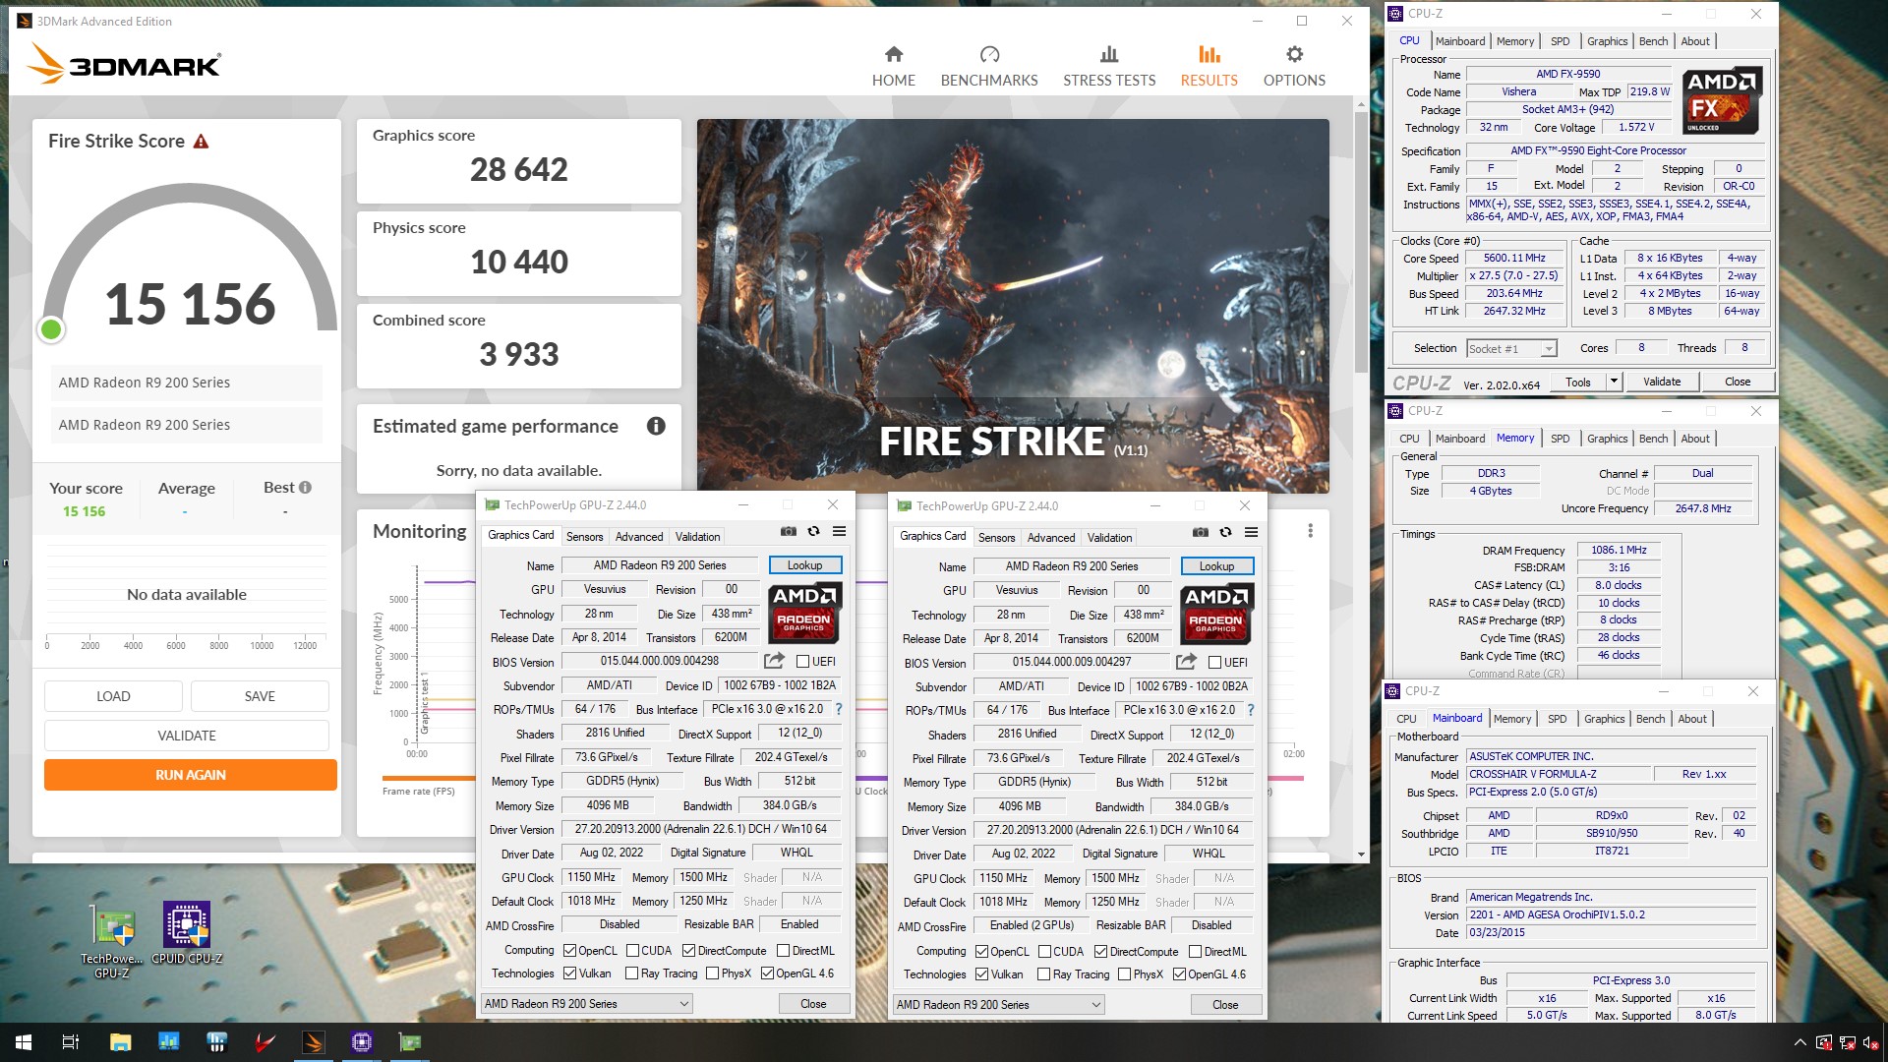Open Validation tab in left GPU-Z
Viewport: 1888px width, 1062px height.
[x=697, y=537]
